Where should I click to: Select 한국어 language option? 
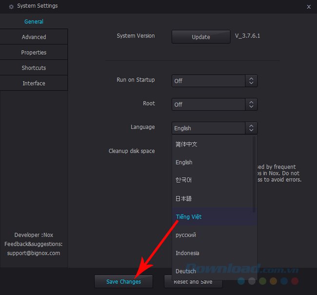point(212,180)
